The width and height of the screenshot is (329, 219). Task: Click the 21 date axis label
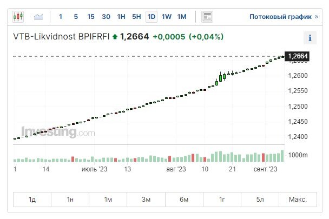pyautogui.click(x=232, y=169)
